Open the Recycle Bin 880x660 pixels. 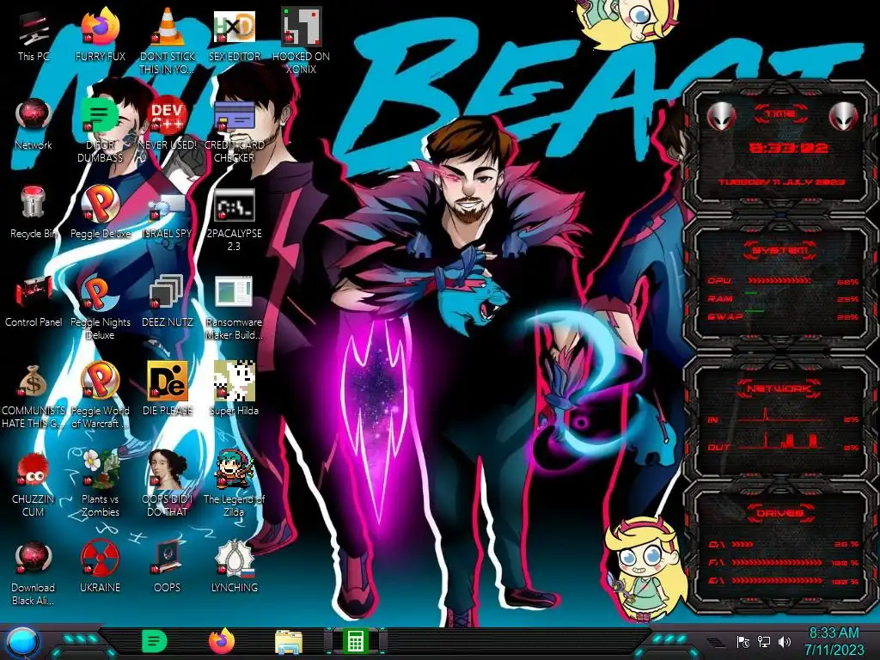coord(34,212)
